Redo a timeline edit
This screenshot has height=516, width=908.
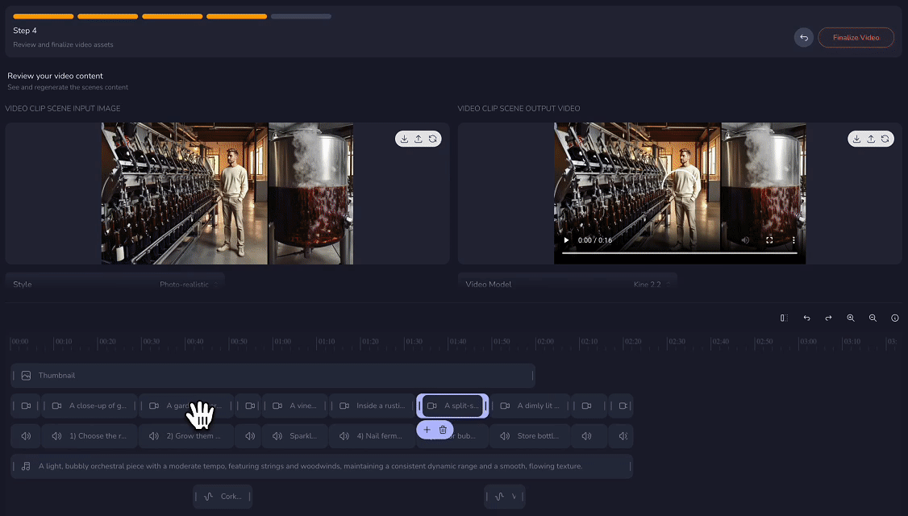point(828,318)
